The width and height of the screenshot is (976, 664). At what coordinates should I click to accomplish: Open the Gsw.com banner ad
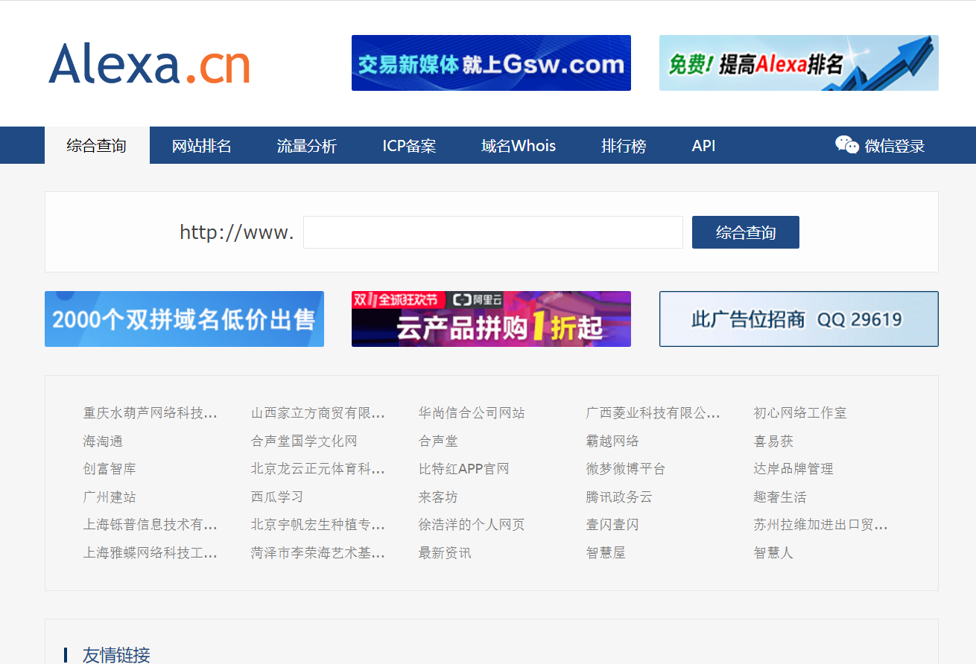[x=491, y=63]
